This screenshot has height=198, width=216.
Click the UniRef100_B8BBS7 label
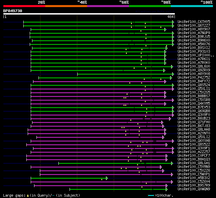click(194, 96)
